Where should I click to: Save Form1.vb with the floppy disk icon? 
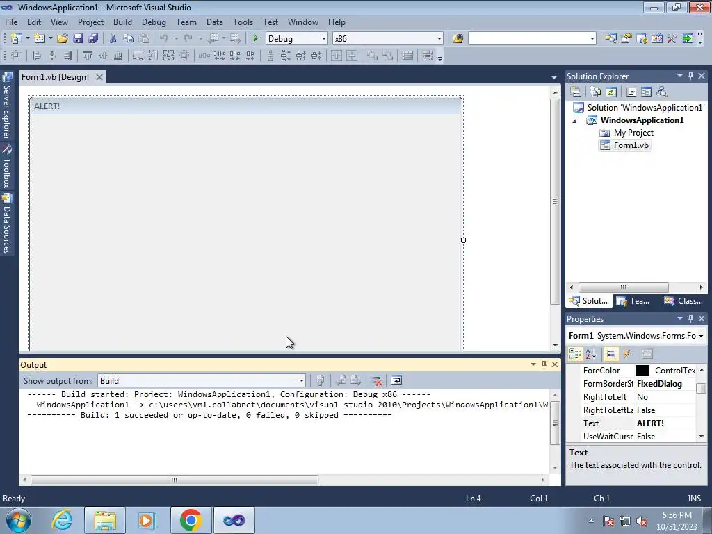click(x=78, y=39)
